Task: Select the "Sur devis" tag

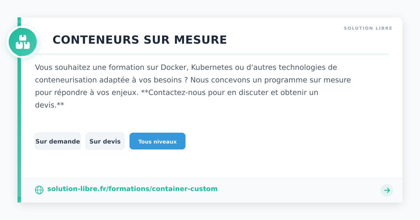Action: [105, 141]
